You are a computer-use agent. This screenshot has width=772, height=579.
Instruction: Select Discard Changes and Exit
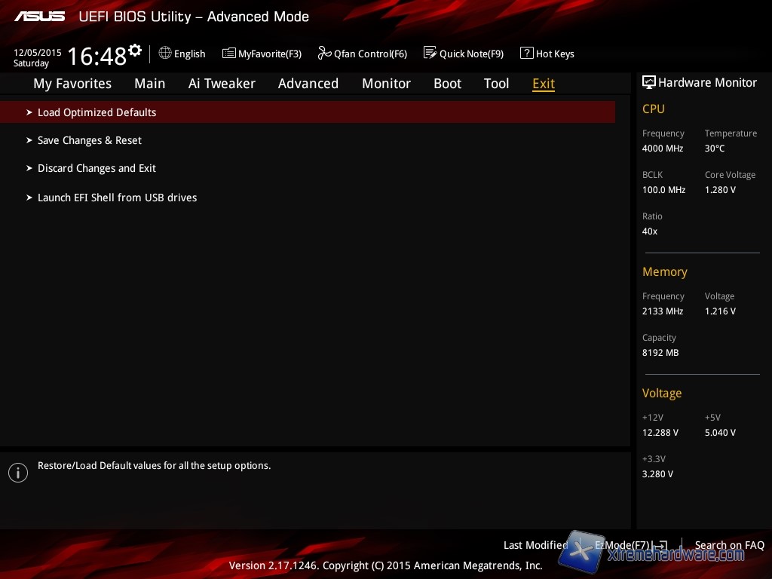[96, 168]
